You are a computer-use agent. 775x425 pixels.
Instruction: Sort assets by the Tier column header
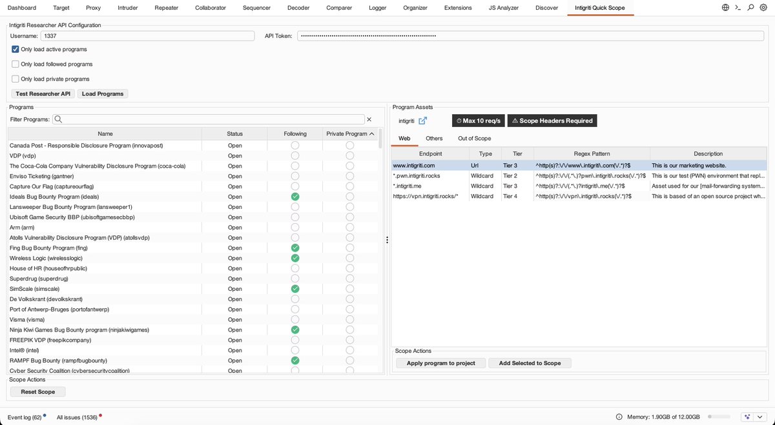click(x=517, y=153)
